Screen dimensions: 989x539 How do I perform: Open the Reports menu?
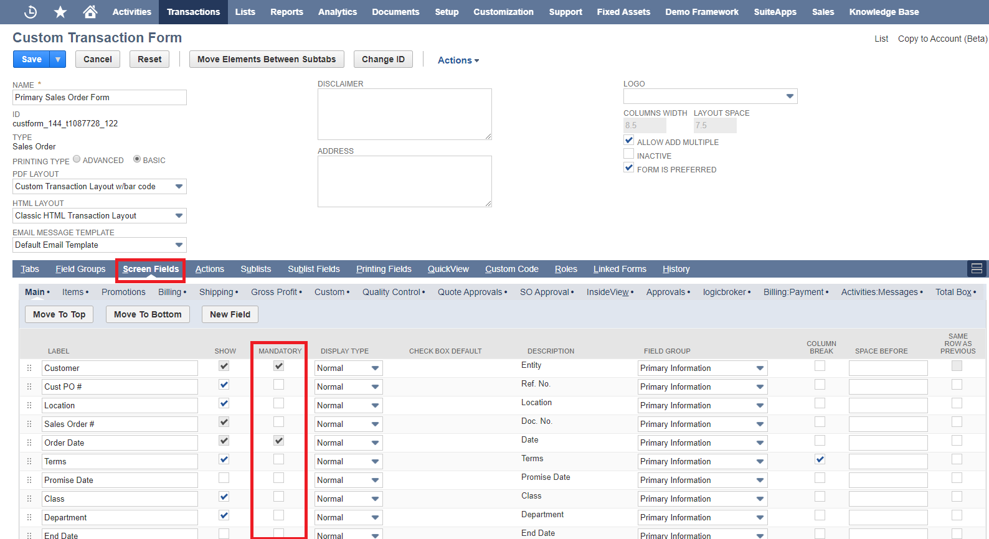286,12
